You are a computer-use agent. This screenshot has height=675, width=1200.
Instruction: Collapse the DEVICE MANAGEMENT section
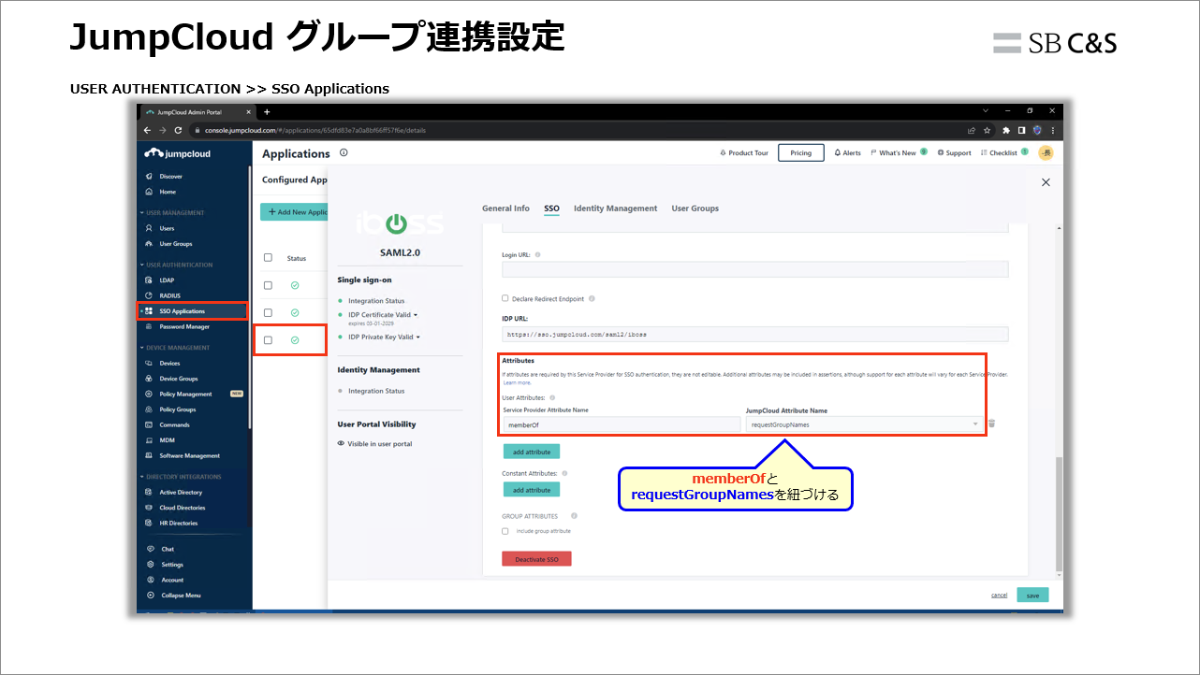pos(175,348)
